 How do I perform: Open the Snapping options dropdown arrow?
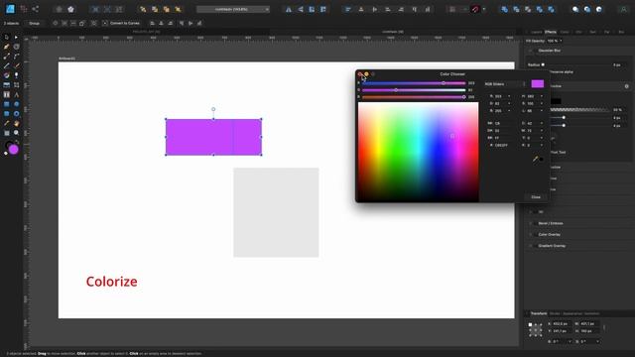[x=484, y=9]
